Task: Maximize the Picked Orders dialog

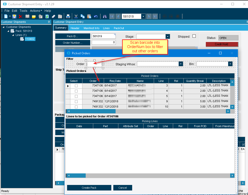Action: point(220,53)
